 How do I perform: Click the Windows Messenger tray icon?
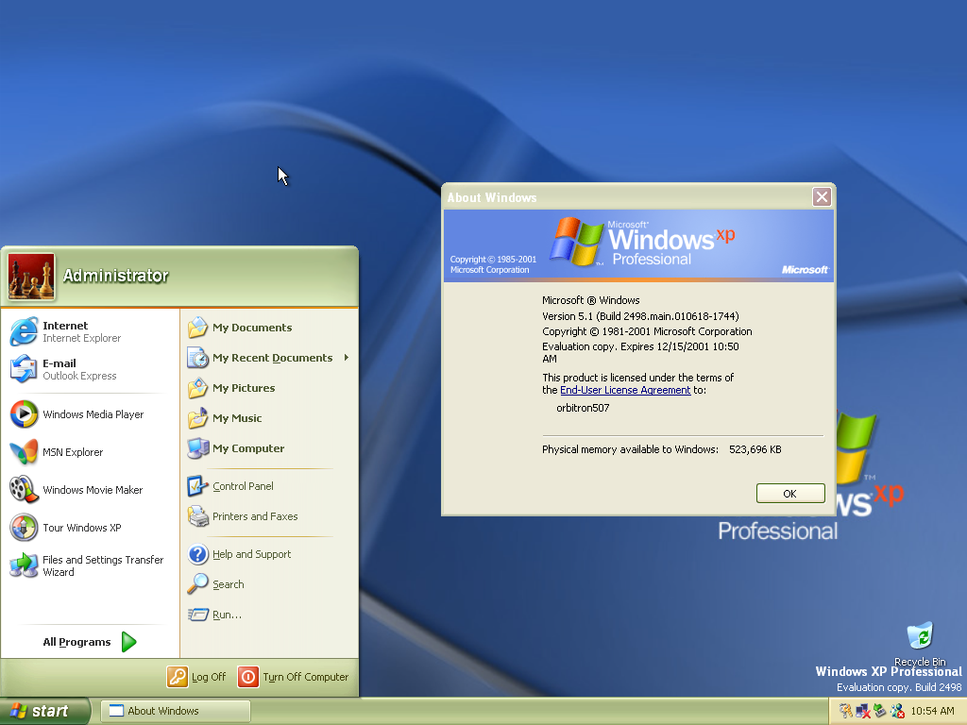point(897,711)
